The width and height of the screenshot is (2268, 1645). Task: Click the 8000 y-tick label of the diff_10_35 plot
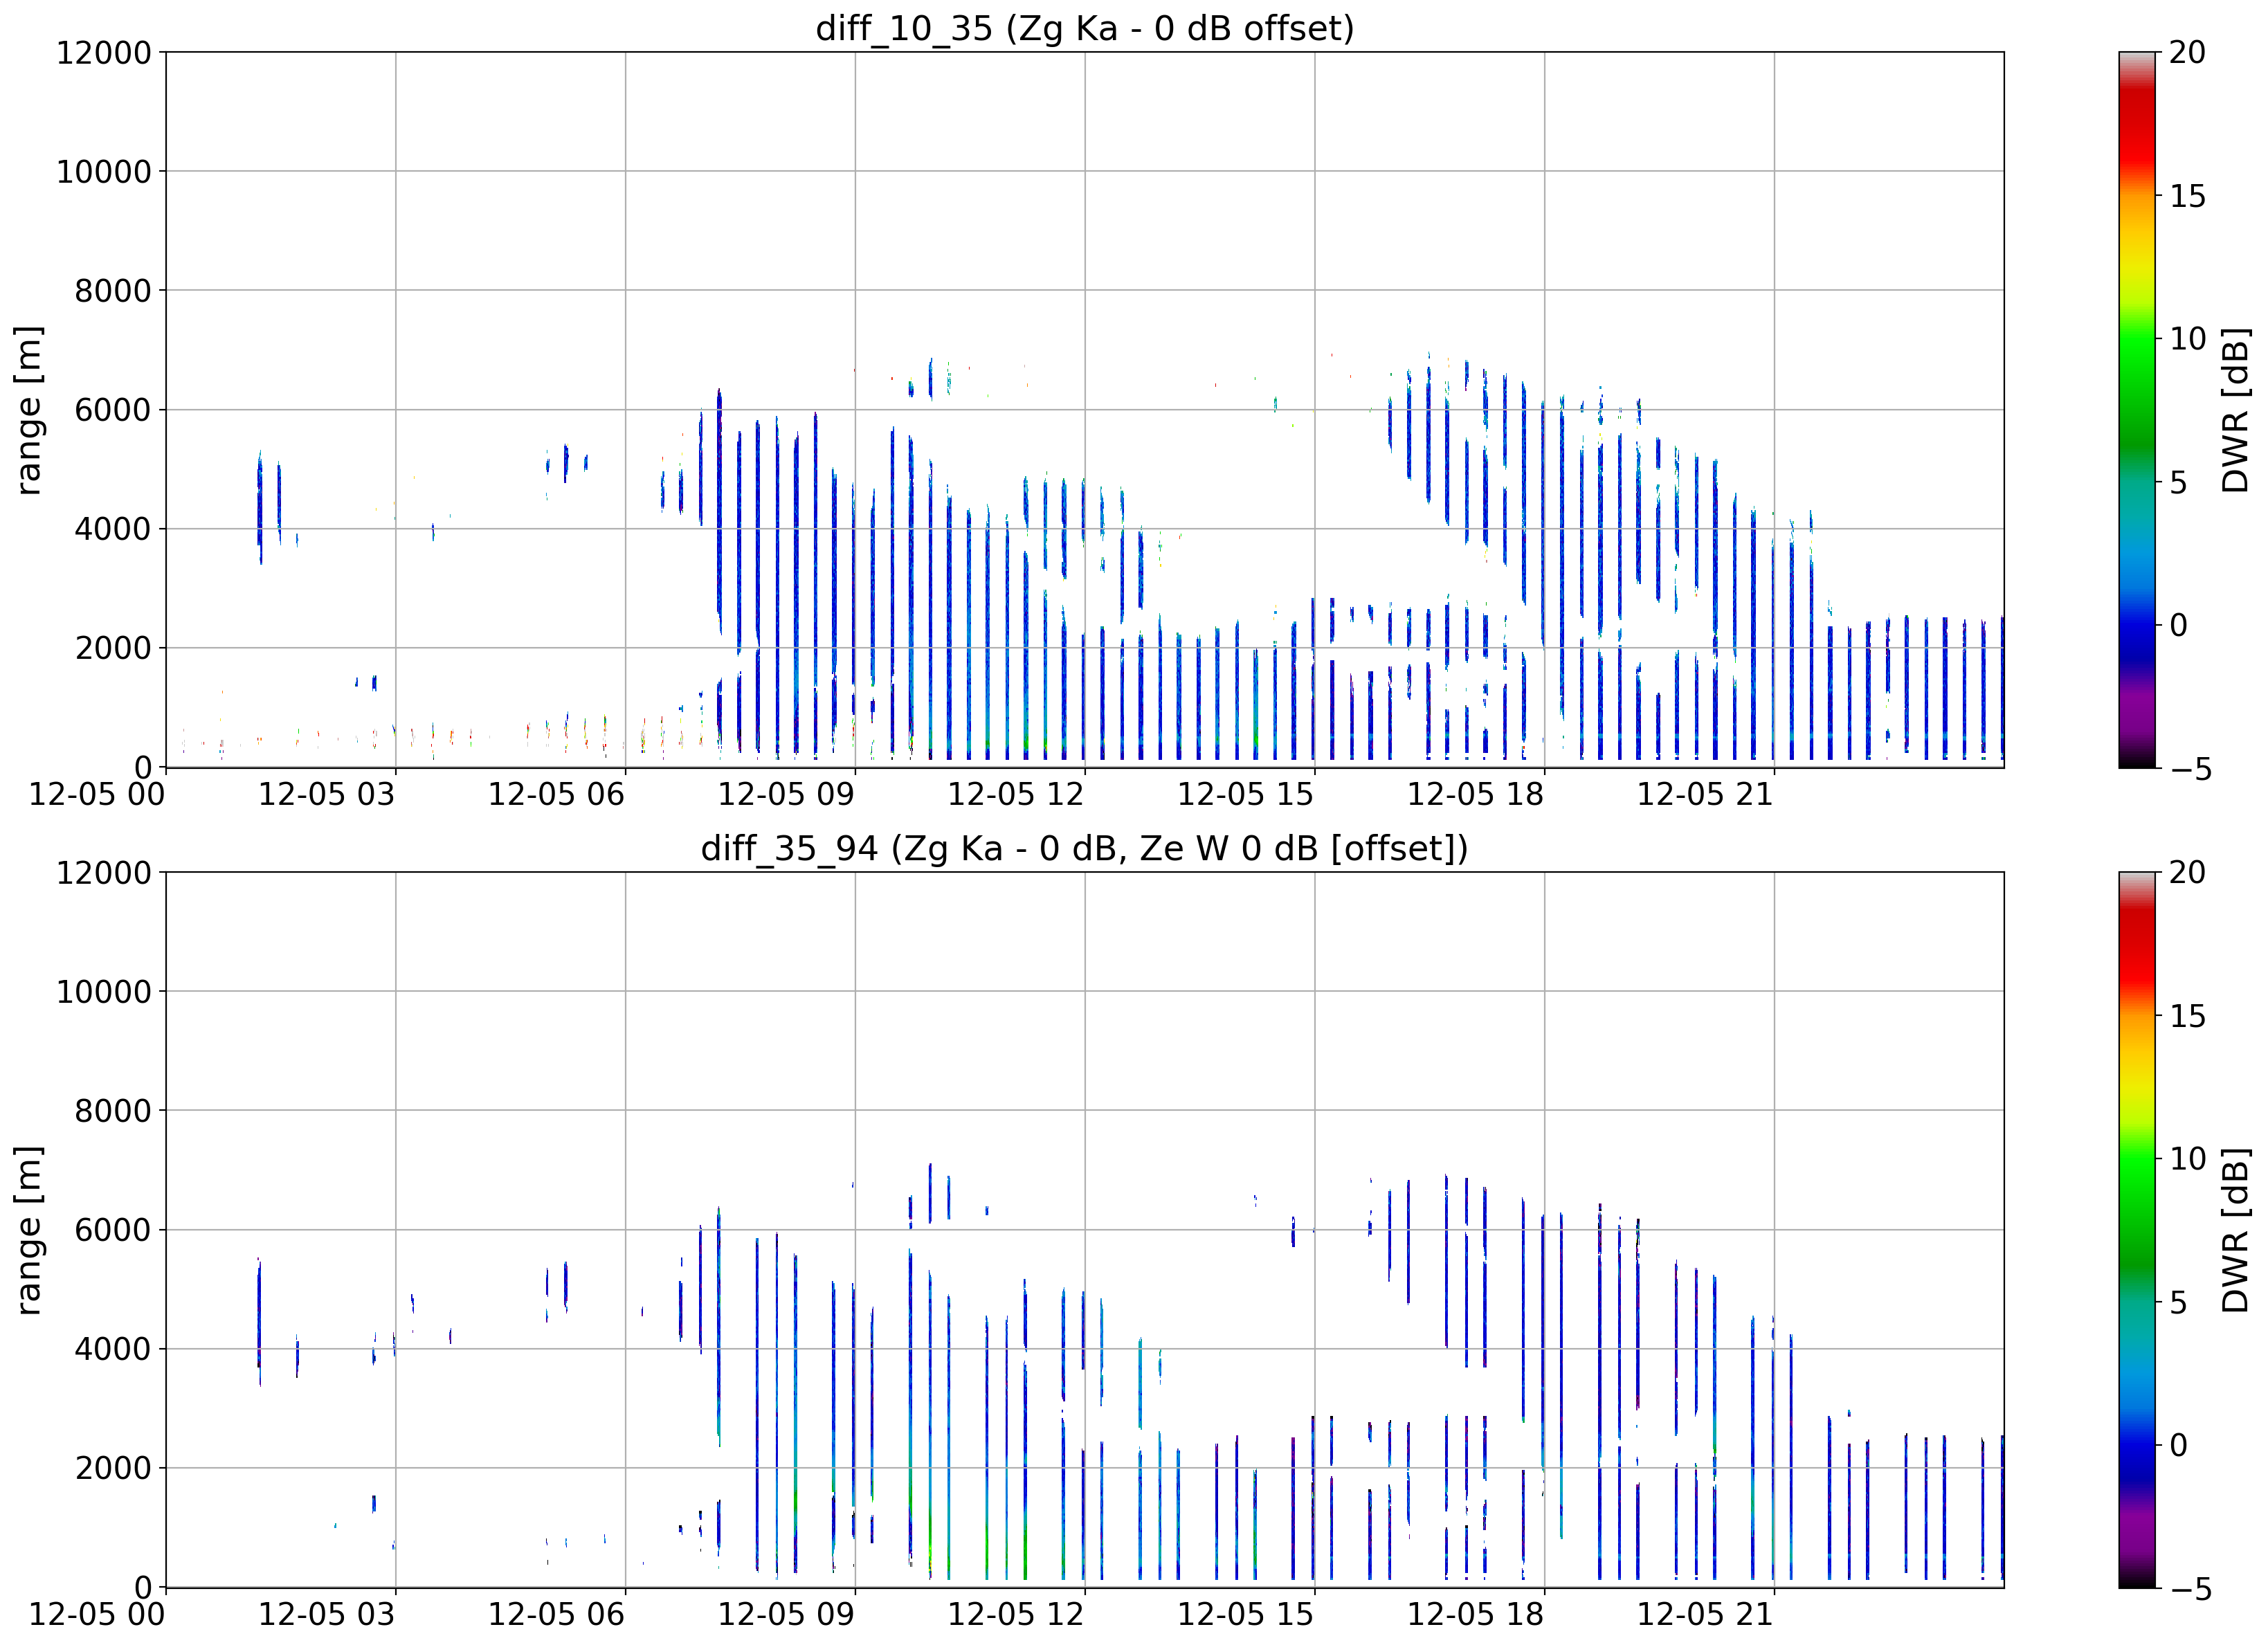point(113,291)
